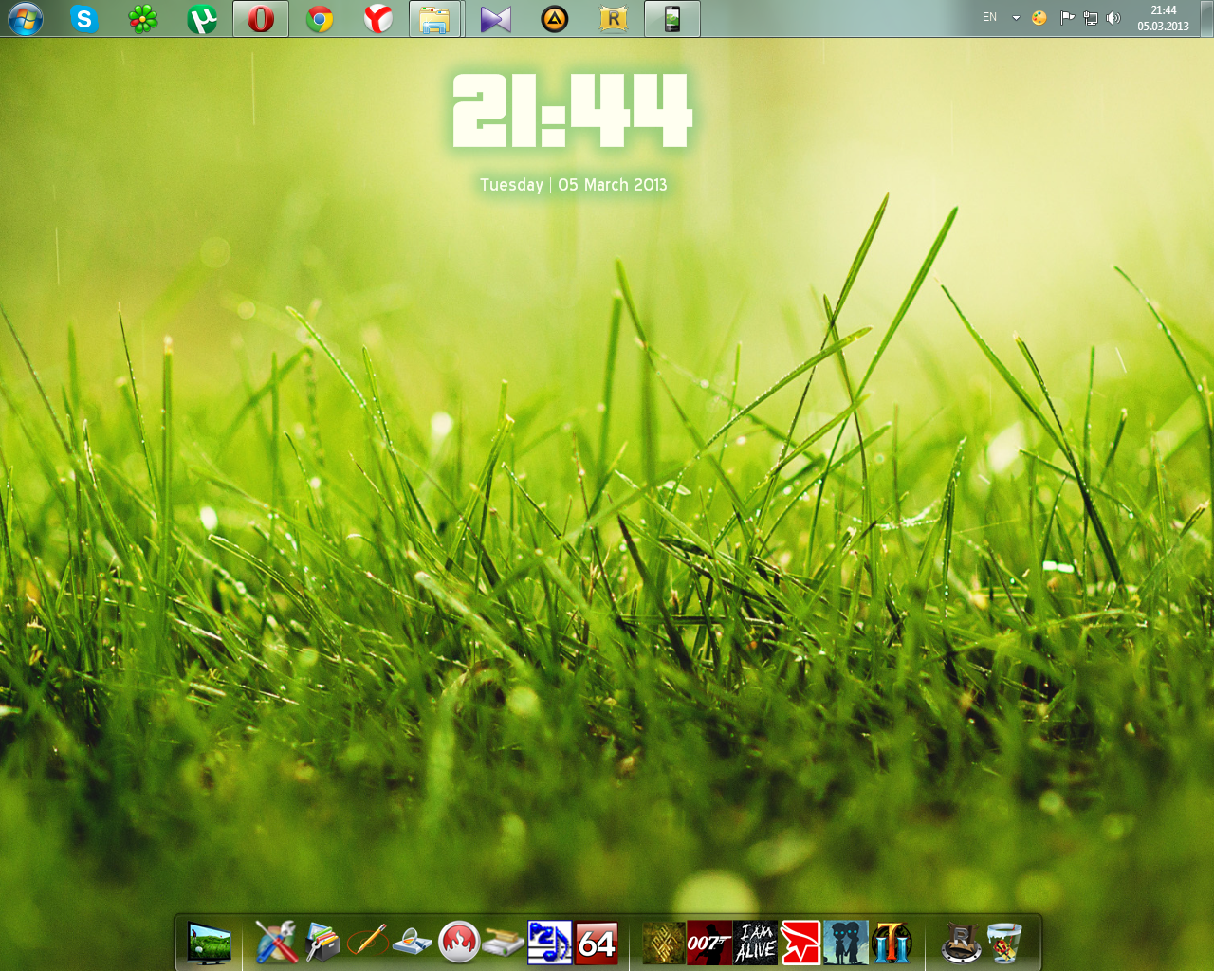The height and width of the screenshot is (971, 1214).
Task: Open the volume speaker tray icon
Action: [1113, 18]
